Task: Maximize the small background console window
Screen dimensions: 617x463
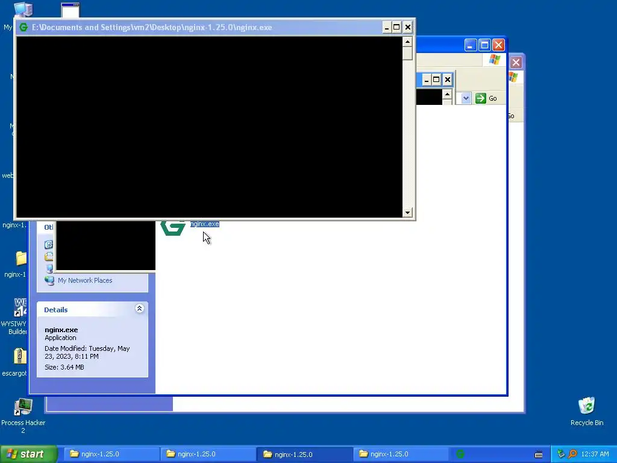Action: 436,80
